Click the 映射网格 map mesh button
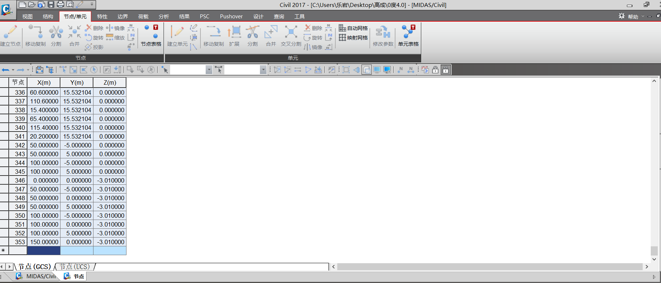 coord(353,38)
